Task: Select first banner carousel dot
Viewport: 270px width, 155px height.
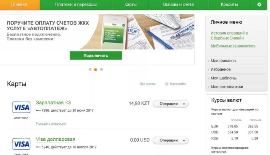Action: (x=90, y=70)
